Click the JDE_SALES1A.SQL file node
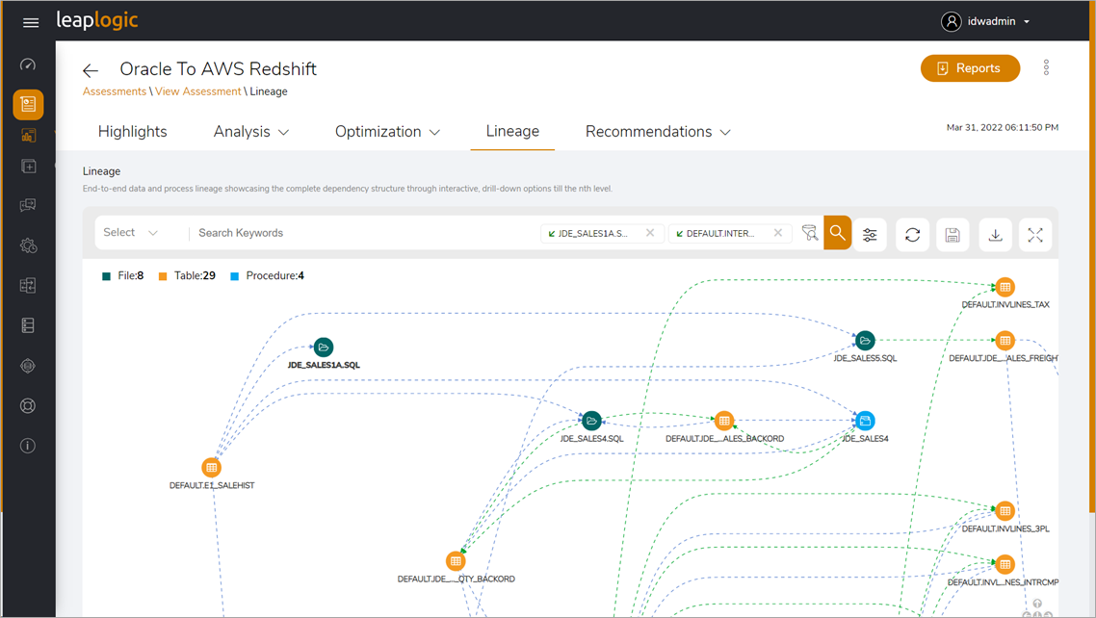Image resolution: width=1096 pixels, height=618 pixels. point(324,348)
